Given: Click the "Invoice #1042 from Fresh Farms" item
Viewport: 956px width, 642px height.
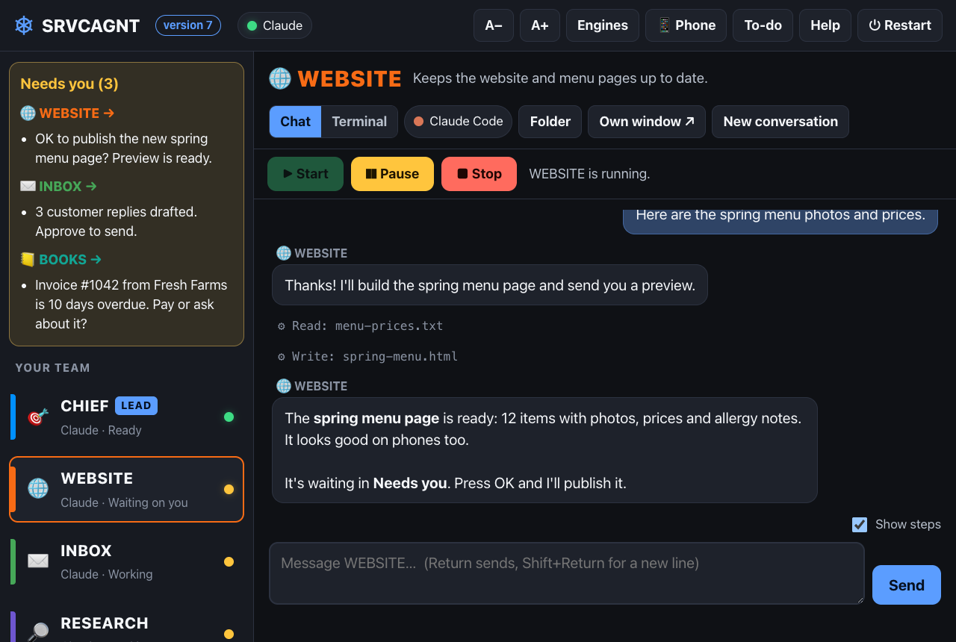Looking at the screenshot, I should pyautogui.click(x=131, y=305).
